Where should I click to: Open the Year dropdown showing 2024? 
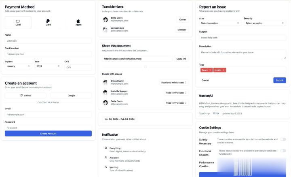click(x=48, y=66)
